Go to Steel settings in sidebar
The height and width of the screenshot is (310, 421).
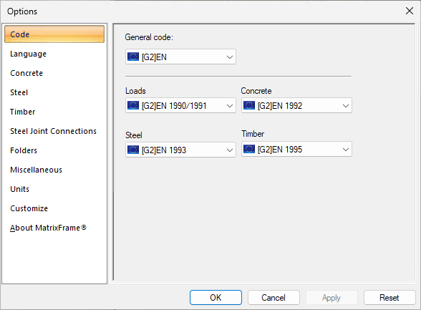click(19, 92)
